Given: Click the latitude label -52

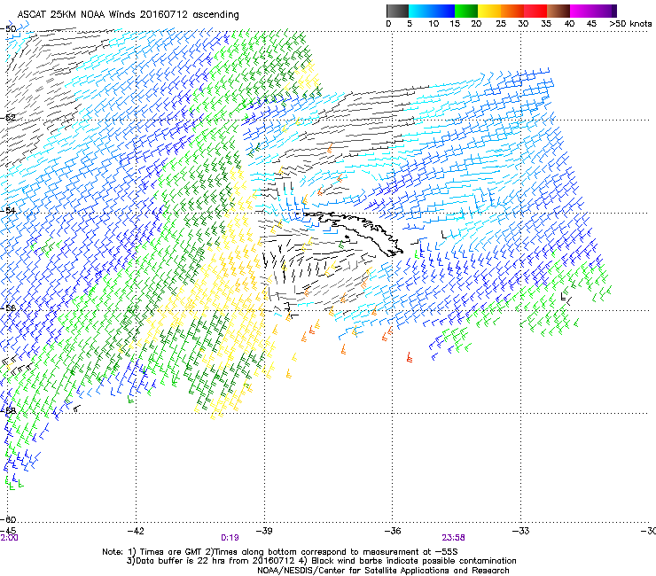Looking at the screenshot, I should pos(8,118).
